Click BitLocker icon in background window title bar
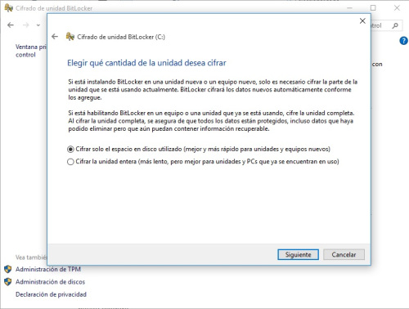The height and width of the screenshot is (309, 409). click(x=8, y=8)
